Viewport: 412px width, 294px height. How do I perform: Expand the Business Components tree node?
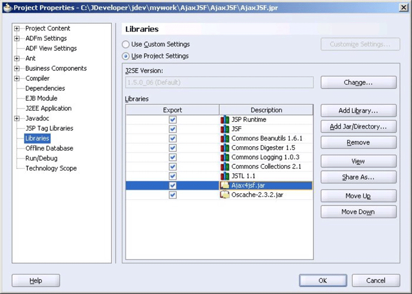17,68
